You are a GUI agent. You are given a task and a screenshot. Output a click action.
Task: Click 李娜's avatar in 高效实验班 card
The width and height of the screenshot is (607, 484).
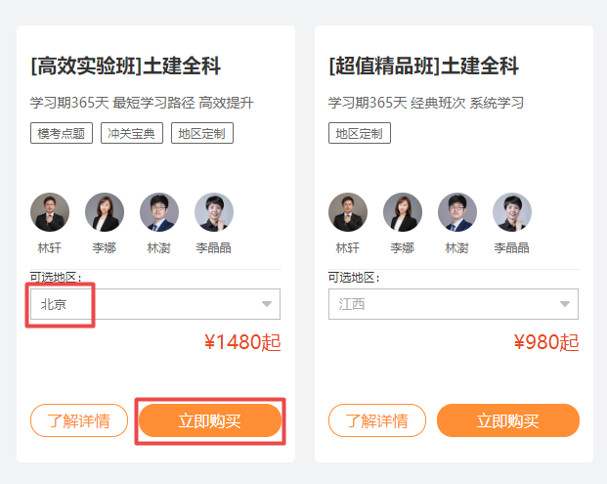tap(105, 212)
